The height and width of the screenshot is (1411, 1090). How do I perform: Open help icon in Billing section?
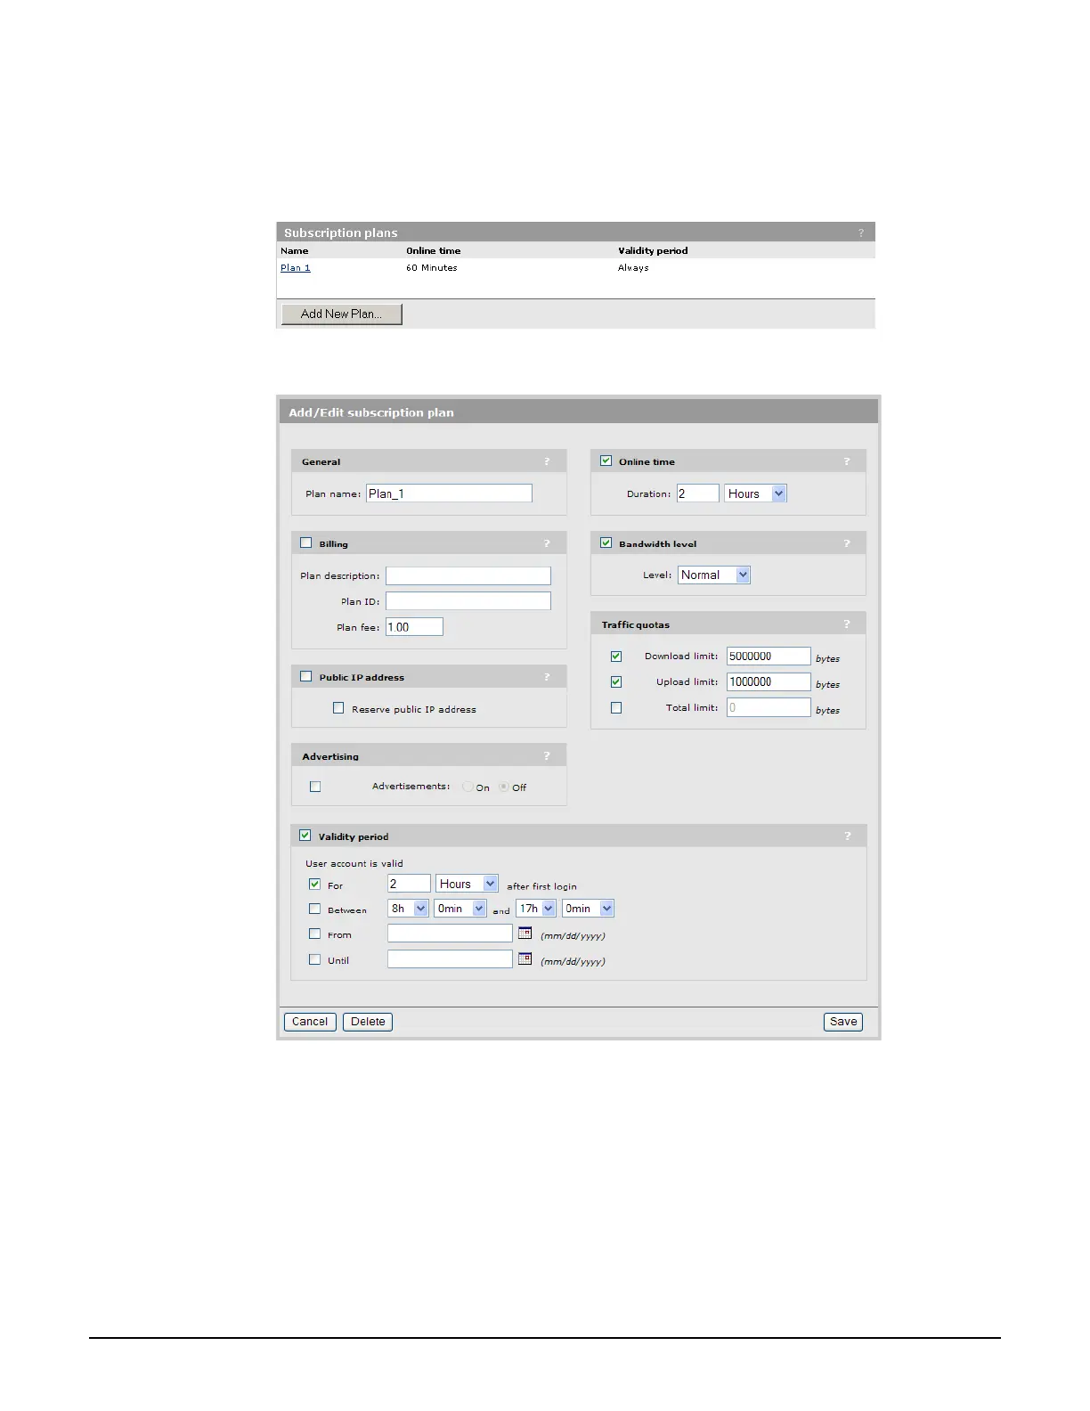(547, 543)
